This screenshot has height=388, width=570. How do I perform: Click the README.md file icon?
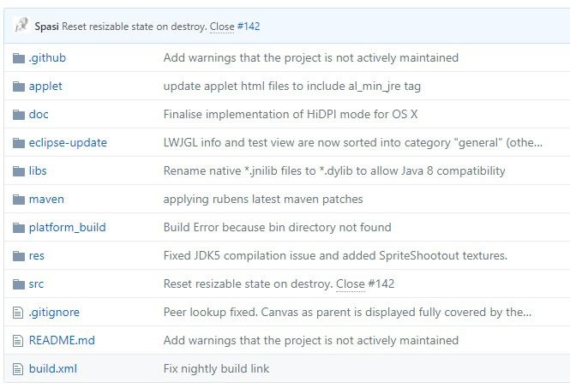(18, 341)
